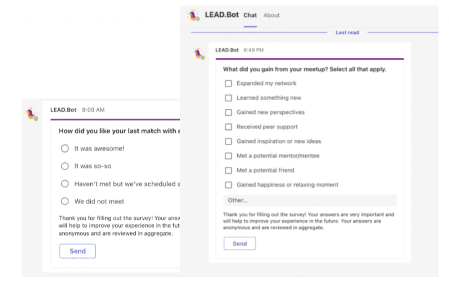This screenshot has height=283, width=449.
Task: Click Send on the meetup survey
Action: 239,243
